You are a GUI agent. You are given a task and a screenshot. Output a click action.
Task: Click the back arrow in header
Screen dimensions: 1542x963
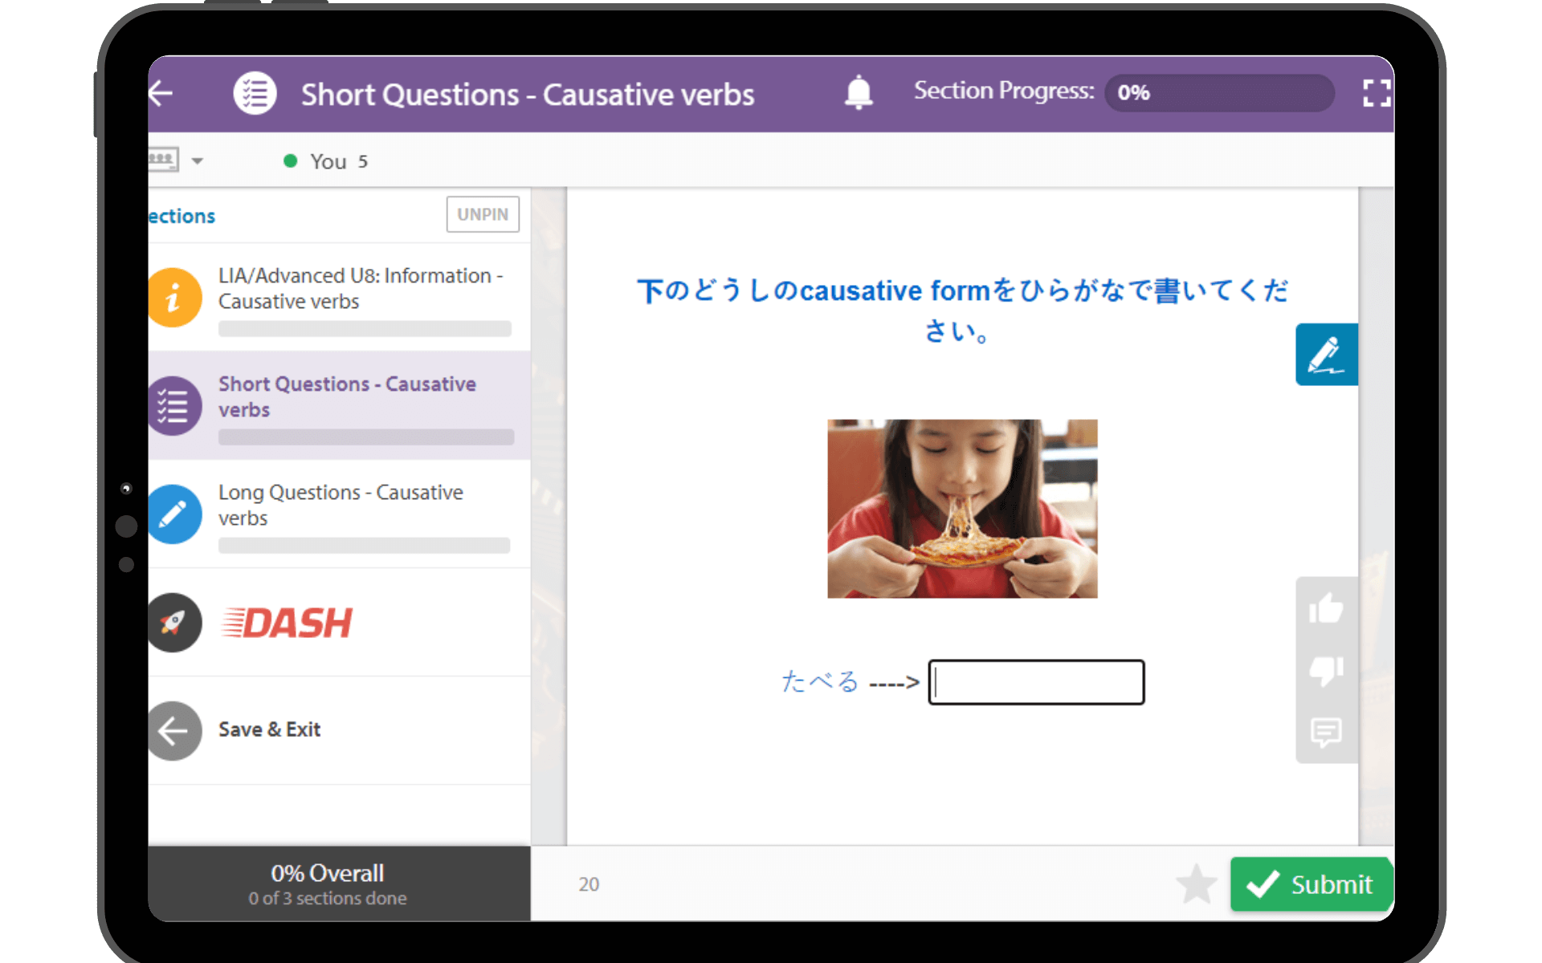tap(161, 94)
